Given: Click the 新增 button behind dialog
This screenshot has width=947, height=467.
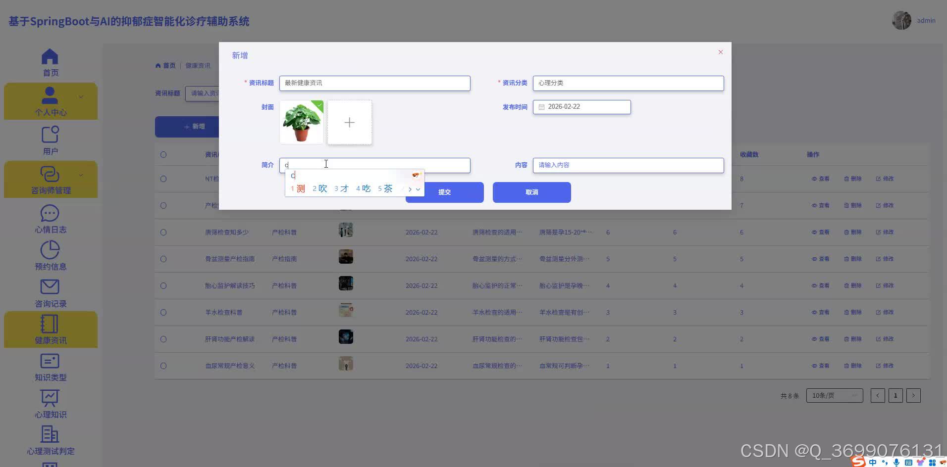Looking at the screenshot, I should [187, 127].
